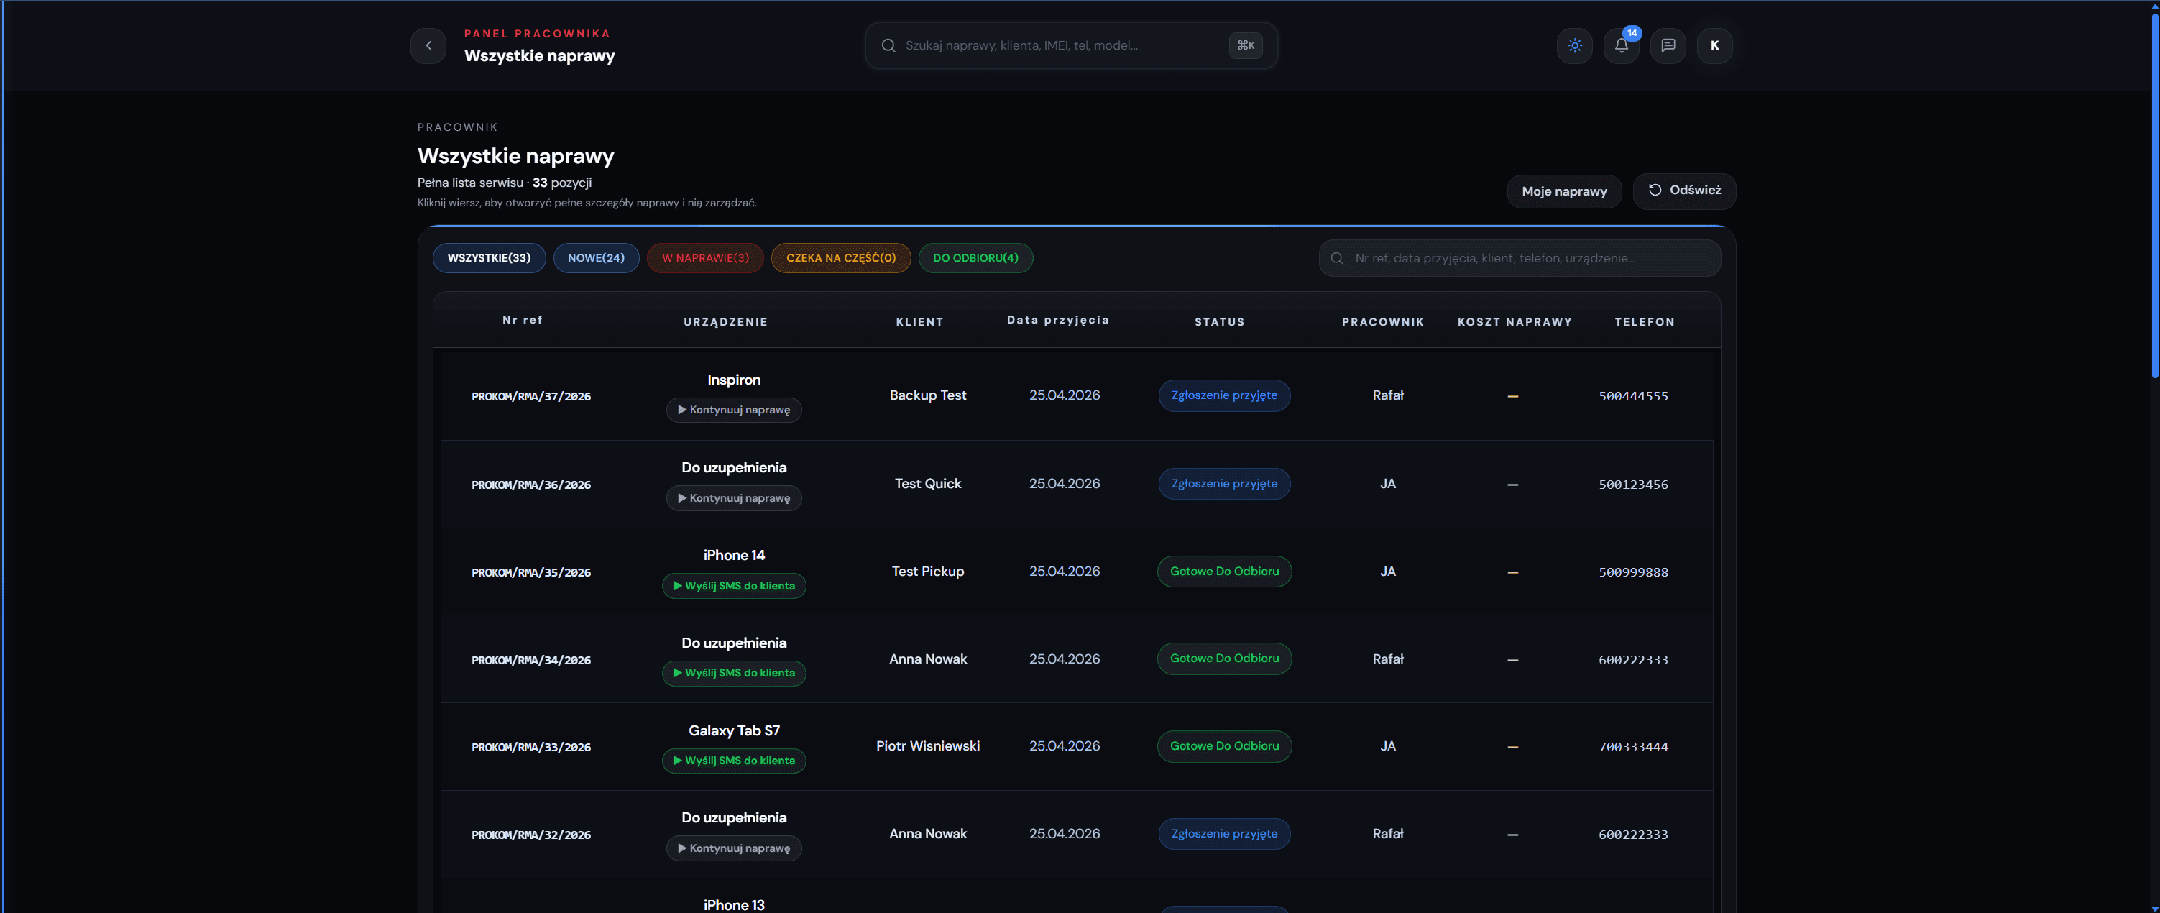
Task: Click client name Test Pickup
Action: coord(927,571)
